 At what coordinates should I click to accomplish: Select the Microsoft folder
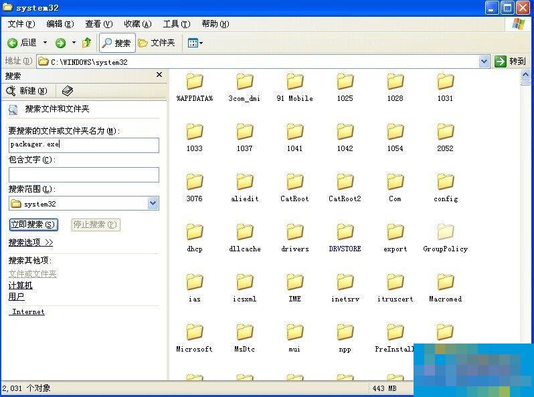[195, 338]
